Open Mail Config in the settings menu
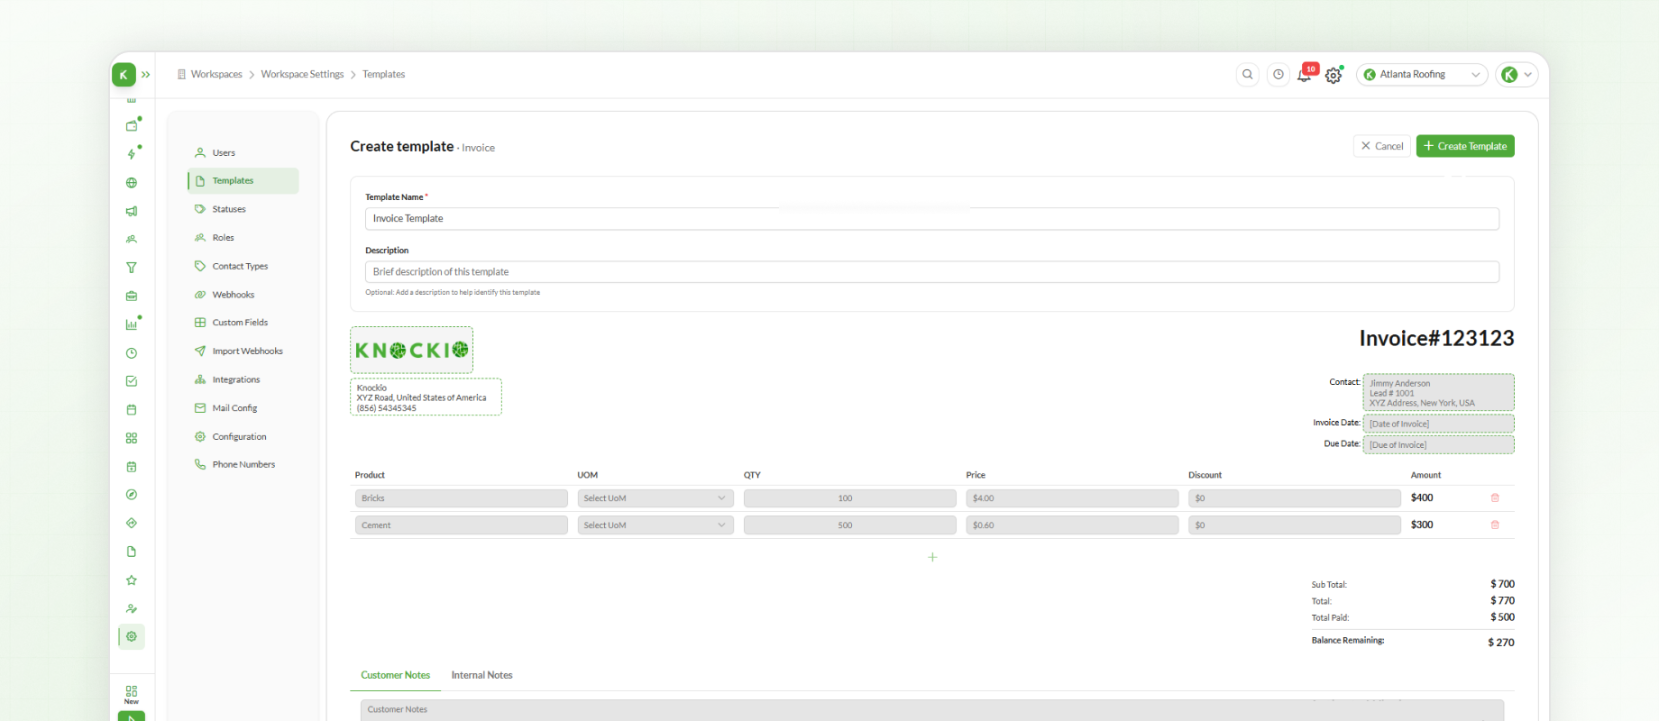The image size is (1659, 721). pyautogui.click(x=243, y=408)
